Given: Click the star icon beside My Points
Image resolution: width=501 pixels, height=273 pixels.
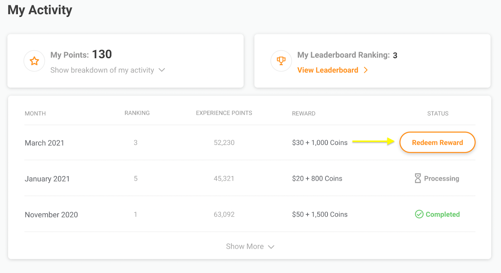Looking at the screenshot, I should pos(34,61).
